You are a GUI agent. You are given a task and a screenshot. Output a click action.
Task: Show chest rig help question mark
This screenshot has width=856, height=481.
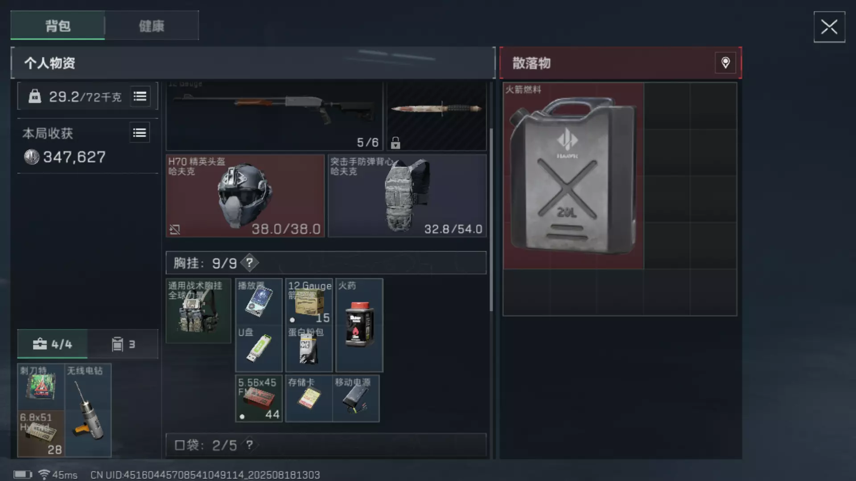tap(250, 263)
